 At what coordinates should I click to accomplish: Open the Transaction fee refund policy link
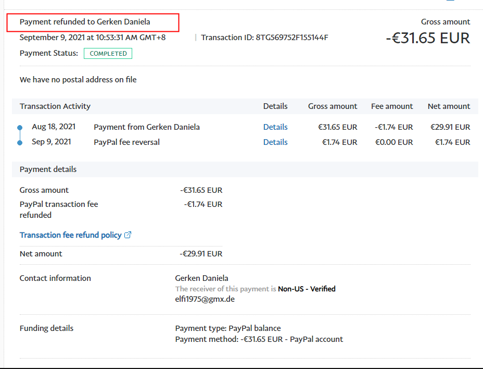point(70,235)
